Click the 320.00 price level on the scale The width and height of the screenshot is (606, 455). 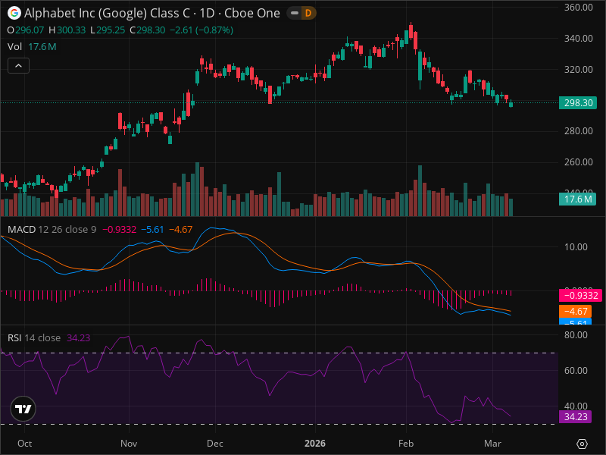click(578, 69)
